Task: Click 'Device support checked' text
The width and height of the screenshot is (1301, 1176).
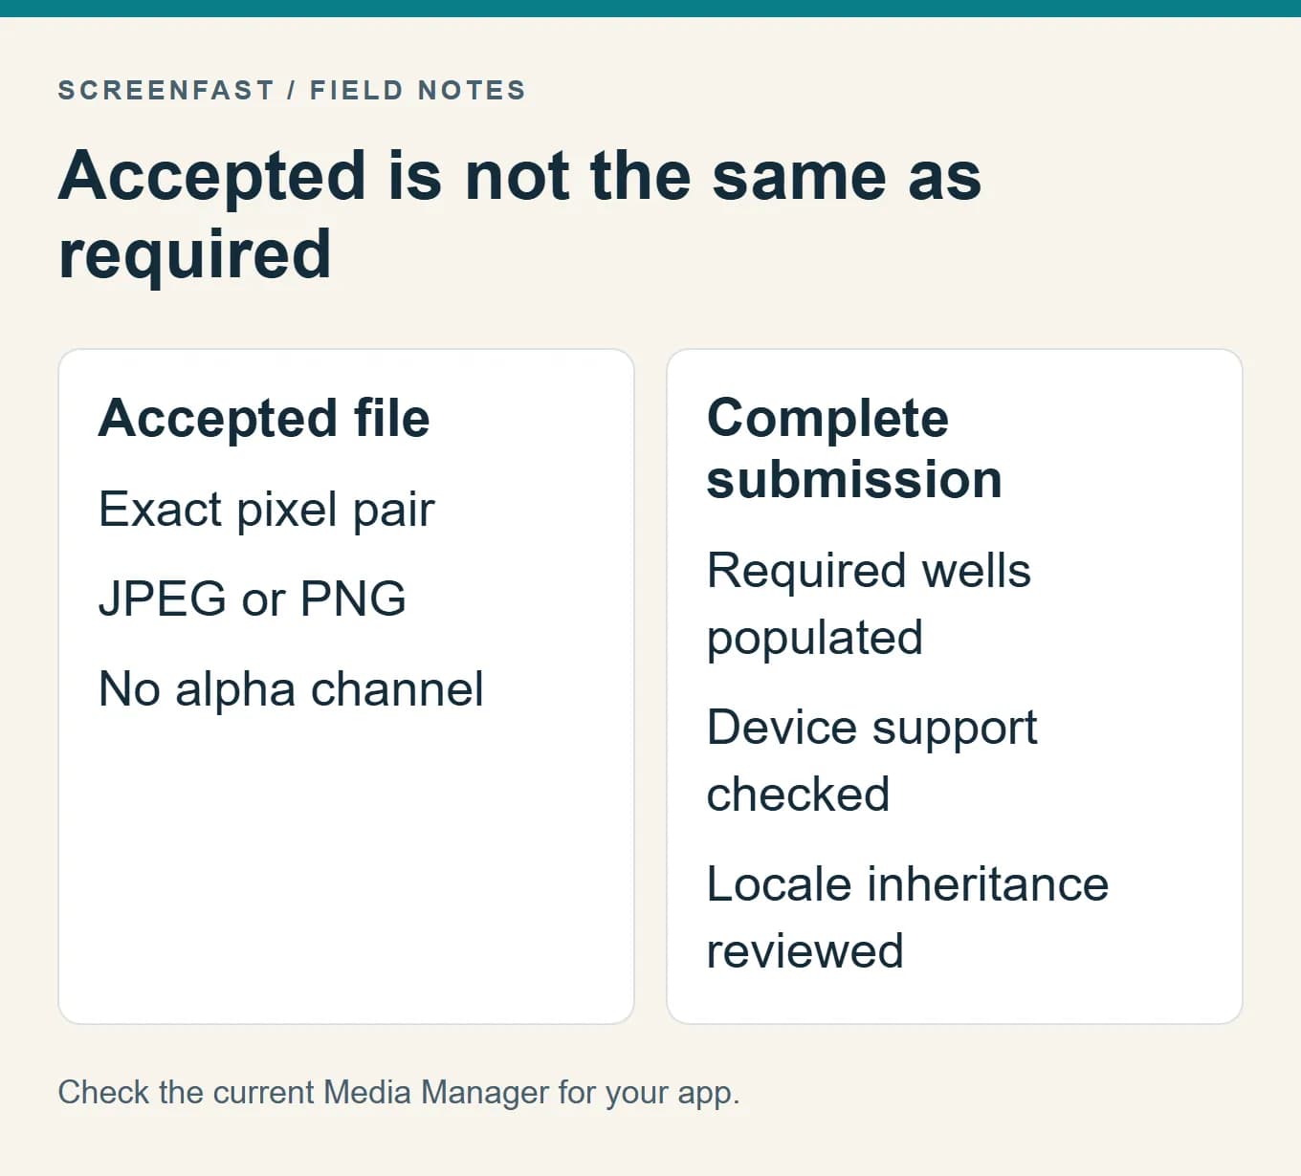Action: pos(871,761)
